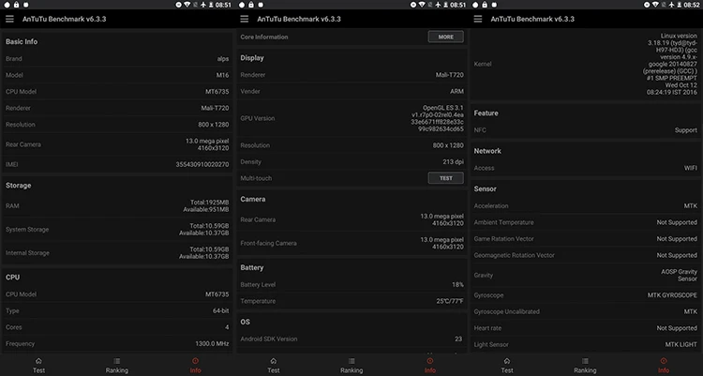Click the NFC Support value
The height and width of the screenshot is (376, 703).
coord(686,130)
